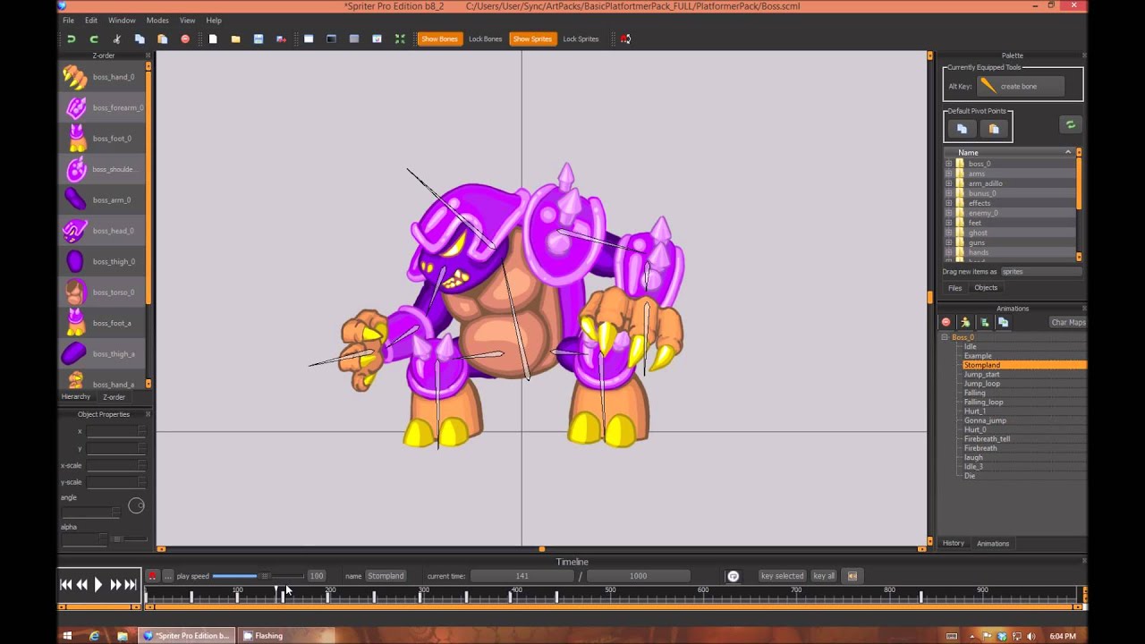The image size is (1145, 644).
Task: Click the Redo arrow in the toolbar
Action: coord(94,38)
